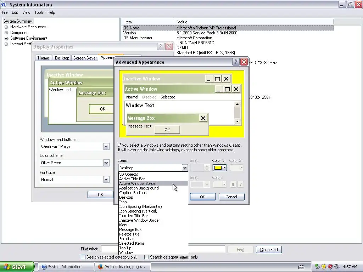Expand the Software Environment tree node
Viewport: 363px width, 272px height.
coord(6,38)
